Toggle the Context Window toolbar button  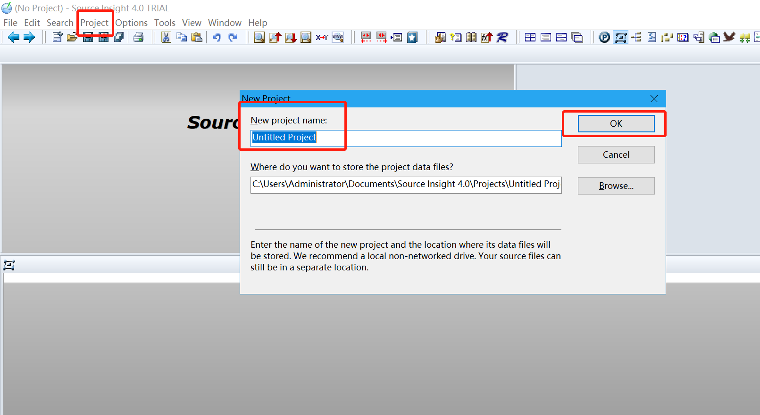pyautogui.click(x=621, y=37)
